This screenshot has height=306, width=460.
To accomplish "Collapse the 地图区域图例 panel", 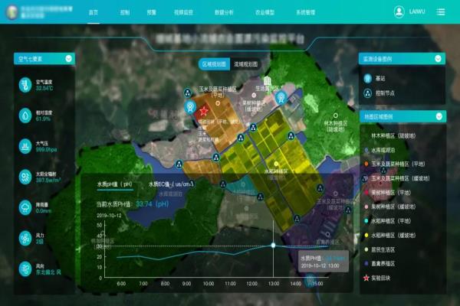I will coord(439,116).
